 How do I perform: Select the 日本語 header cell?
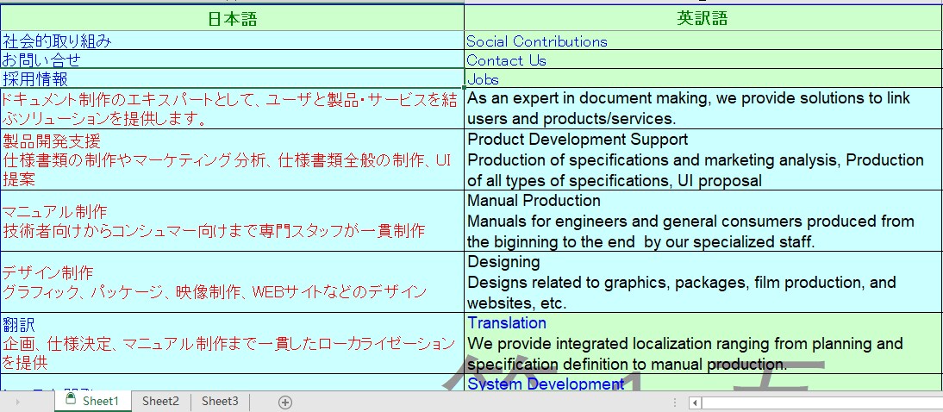(232, 19)
